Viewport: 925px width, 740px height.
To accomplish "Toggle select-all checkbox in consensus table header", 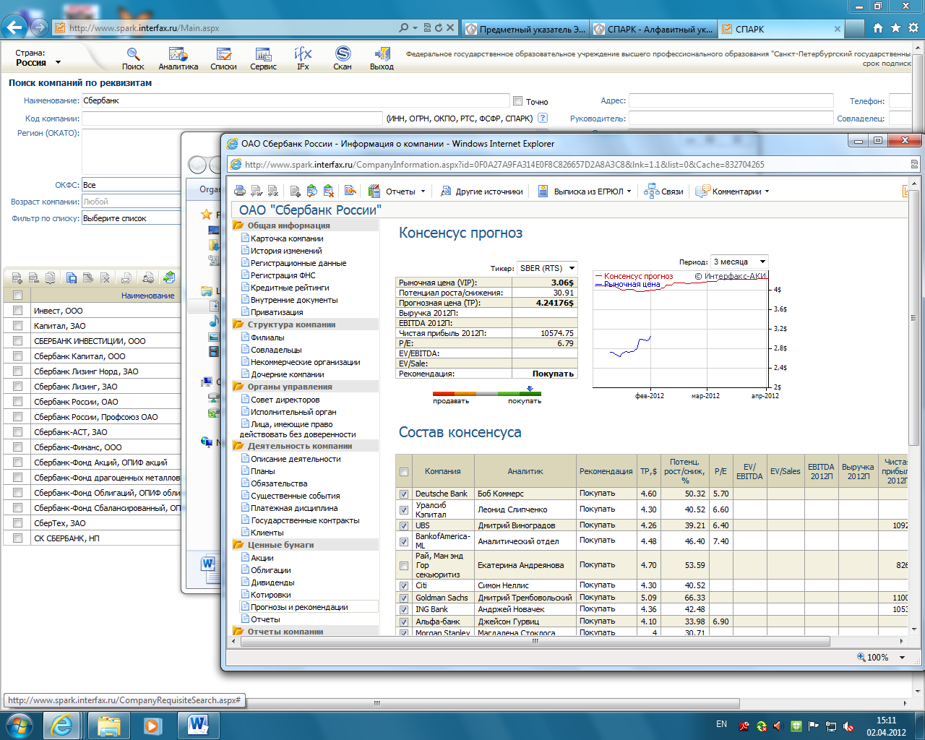I will pos(404,472).
